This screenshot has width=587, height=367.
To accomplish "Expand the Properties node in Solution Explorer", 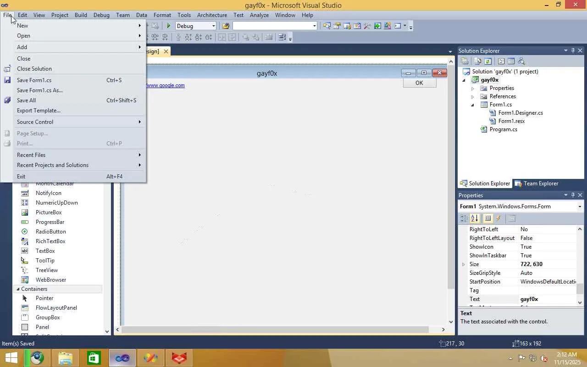I will point(473,88).
